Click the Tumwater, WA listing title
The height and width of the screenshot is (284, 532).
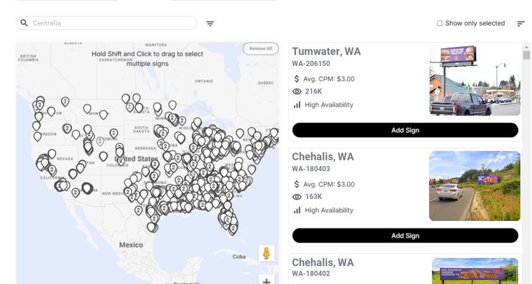pos(326,51)
